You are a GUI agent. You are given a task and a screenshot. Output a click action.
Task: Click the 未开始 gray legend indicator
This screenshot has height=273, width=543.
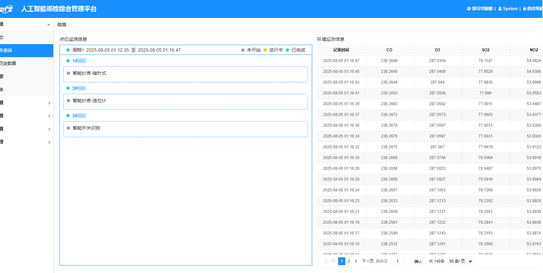point(243,50)
